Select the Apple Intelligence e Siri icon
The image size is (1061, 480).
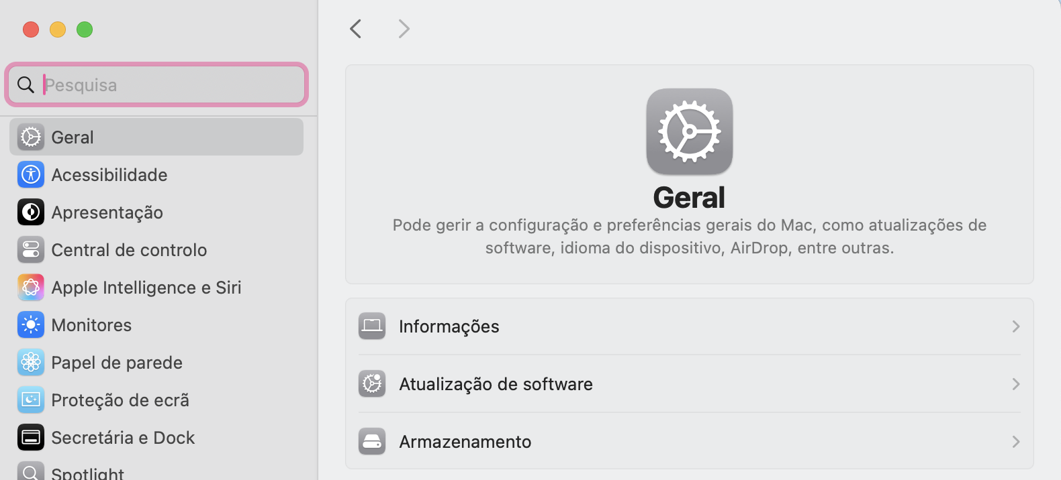[30, 287]
